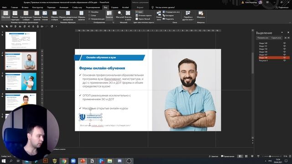Move selected object up (bring forward arrow)
Viewport: 292px width, 164px height.
coord(286,38)
